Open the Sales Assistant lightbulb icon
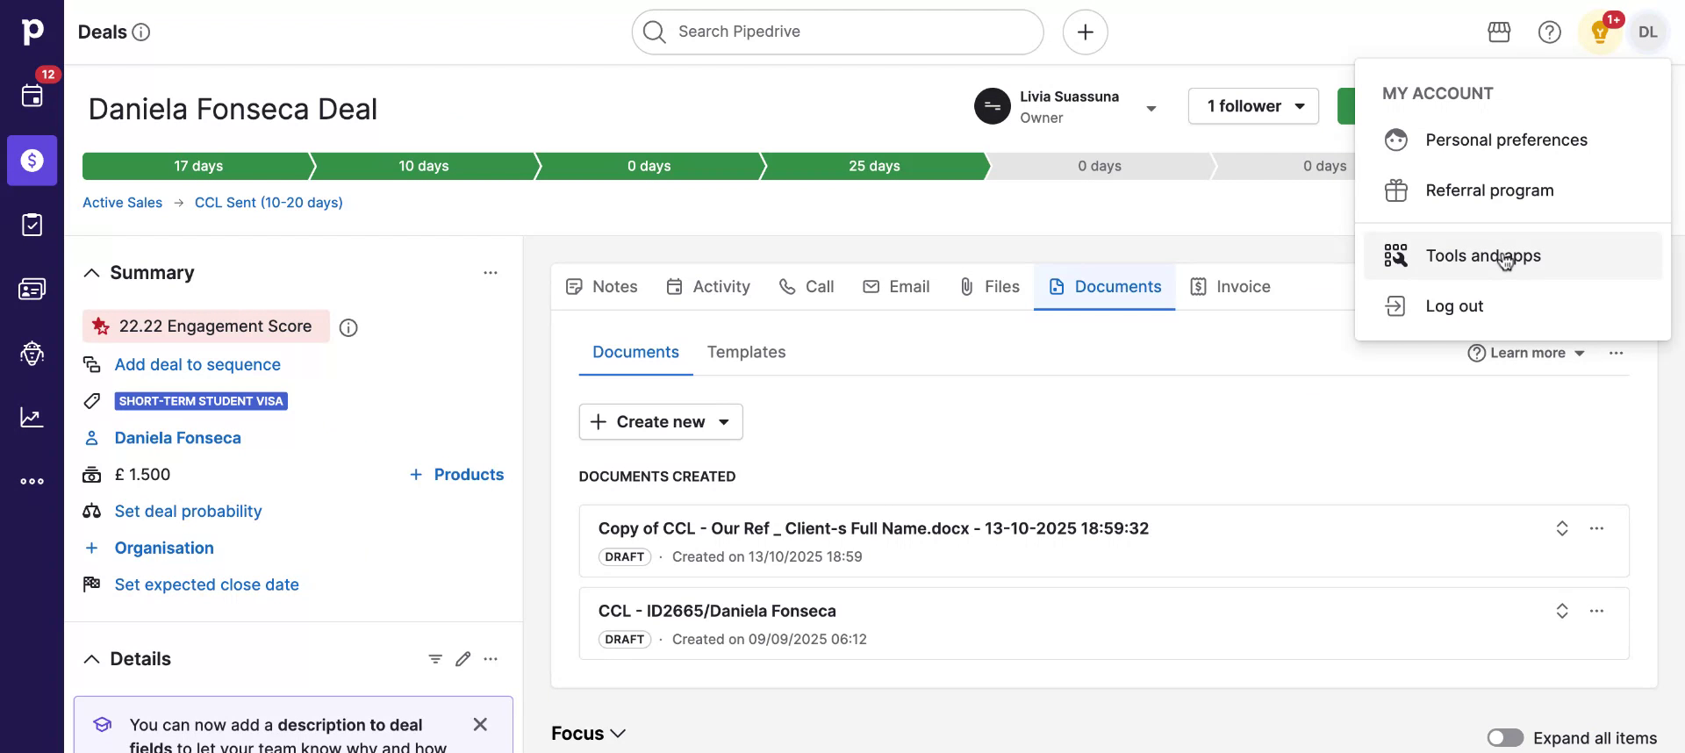The image size is (1685, 753). 1600,32
